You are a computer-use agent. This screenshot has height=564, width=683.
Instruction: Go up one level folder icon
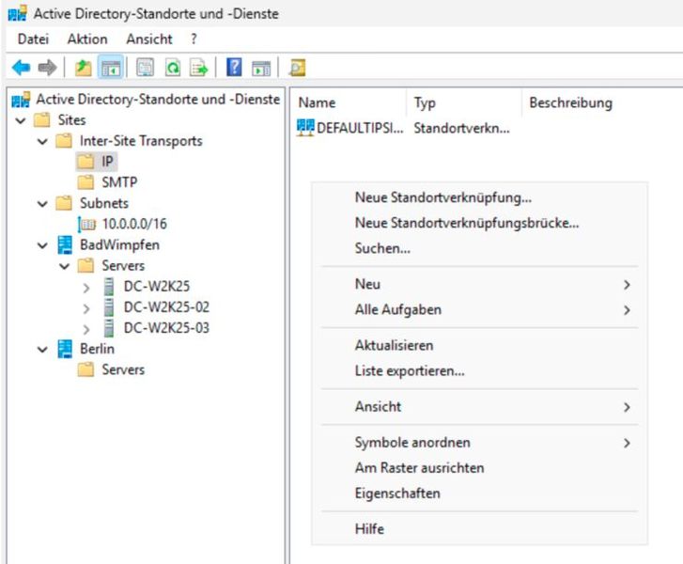click(x=84, y=68)
